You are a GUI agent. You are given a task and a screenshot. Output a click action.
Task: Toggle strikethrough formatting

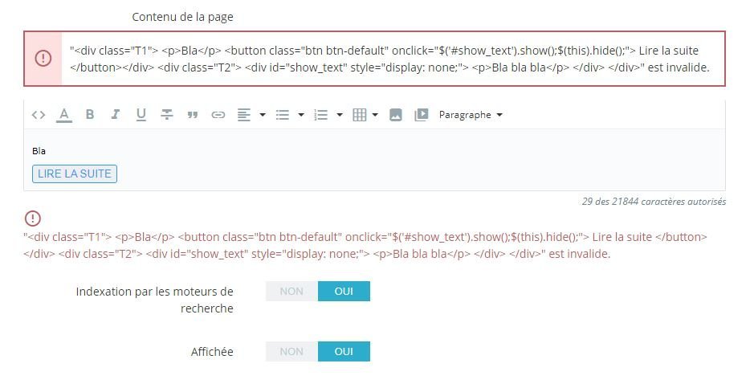pos(166,114)
